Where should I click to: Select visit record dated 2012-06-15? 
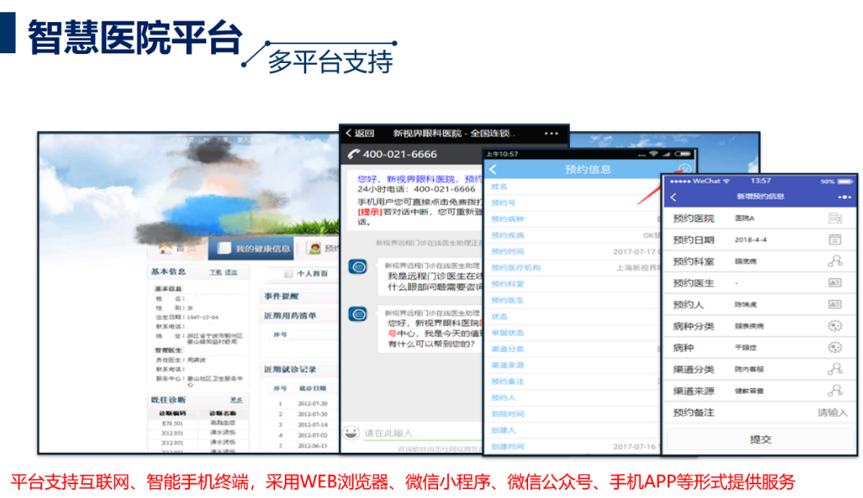click(313, 446)
